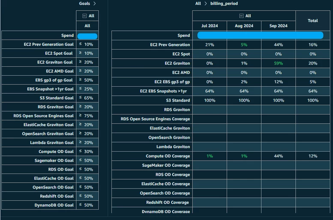Click S3 Standard Total value 100%

pyautogui.click(x=313, y=100)
